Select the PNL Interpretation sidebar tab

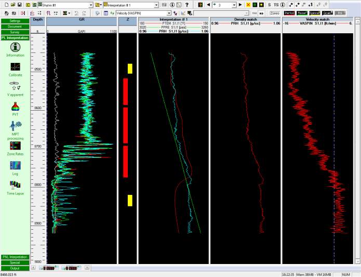pyautogui.click(x=15, y=257)
